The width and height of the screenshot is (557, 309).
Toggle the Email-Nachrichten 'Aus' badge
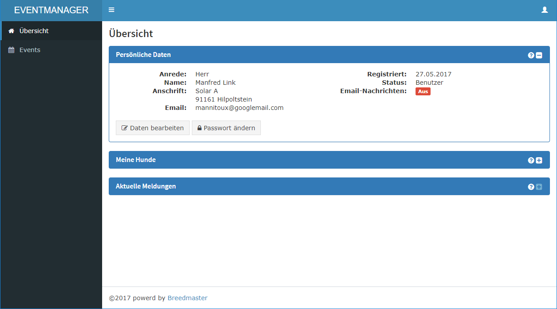pyautogui.click(x=423, y=91)
